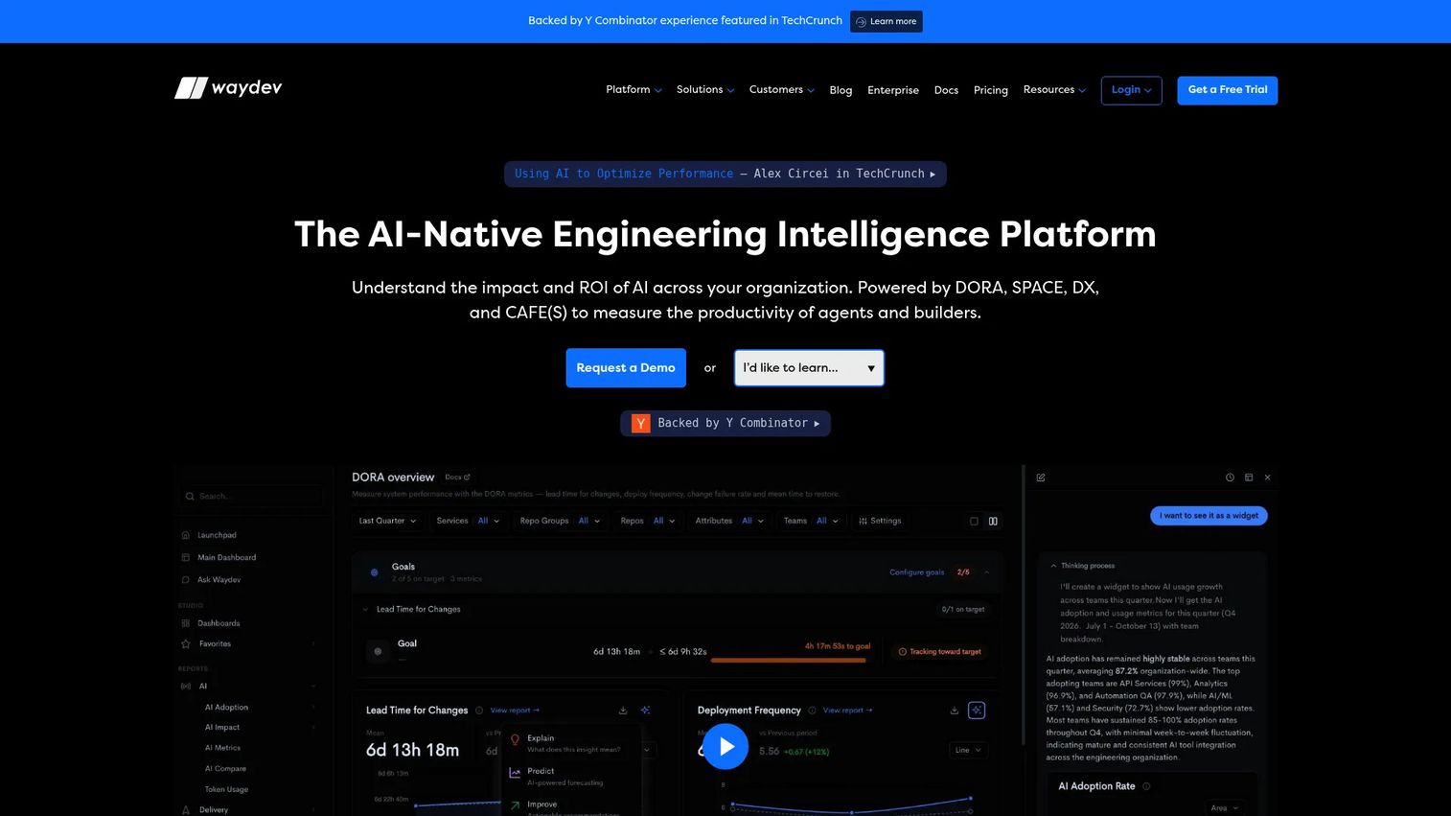
Task: Click the dashboard Search field
Action: point(251,496)
